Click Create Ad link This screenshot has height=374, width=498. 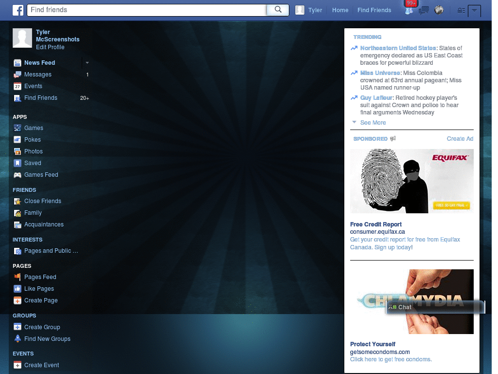[x=460, y=139]
